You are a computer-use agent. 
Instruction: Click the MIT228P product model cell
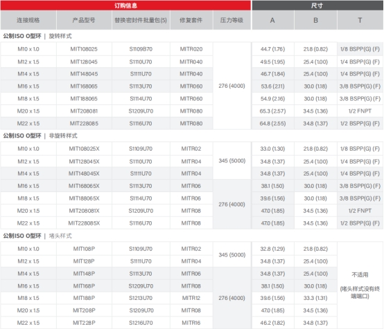point(84,323)
